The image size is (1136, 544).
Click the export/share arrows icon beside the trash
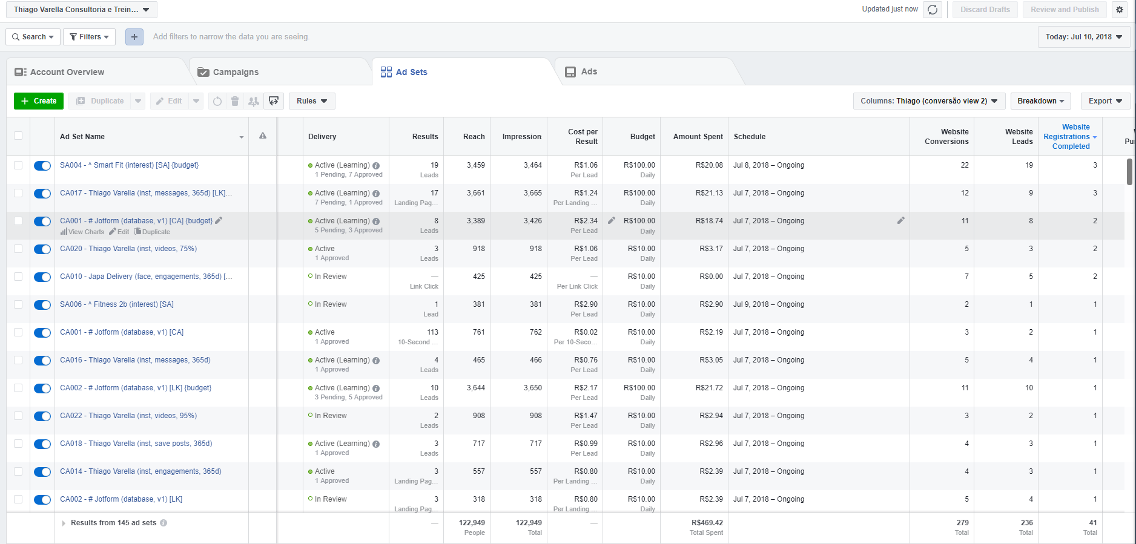pyautogui.click(x=274, y=101)
